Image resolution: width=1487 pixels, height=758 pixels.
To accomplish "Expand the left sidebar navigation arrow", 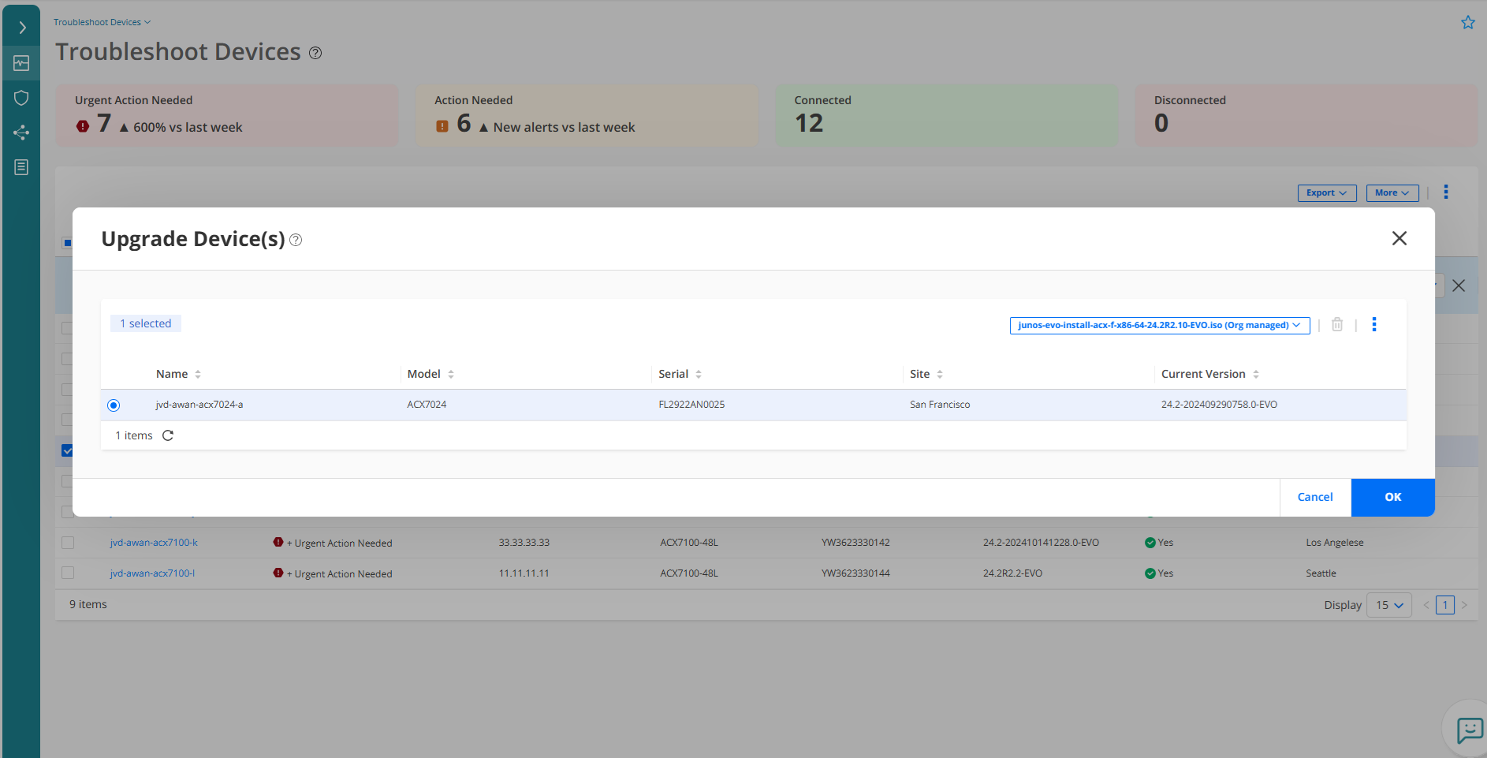I will pyautogui.click(x=22, y=28).
